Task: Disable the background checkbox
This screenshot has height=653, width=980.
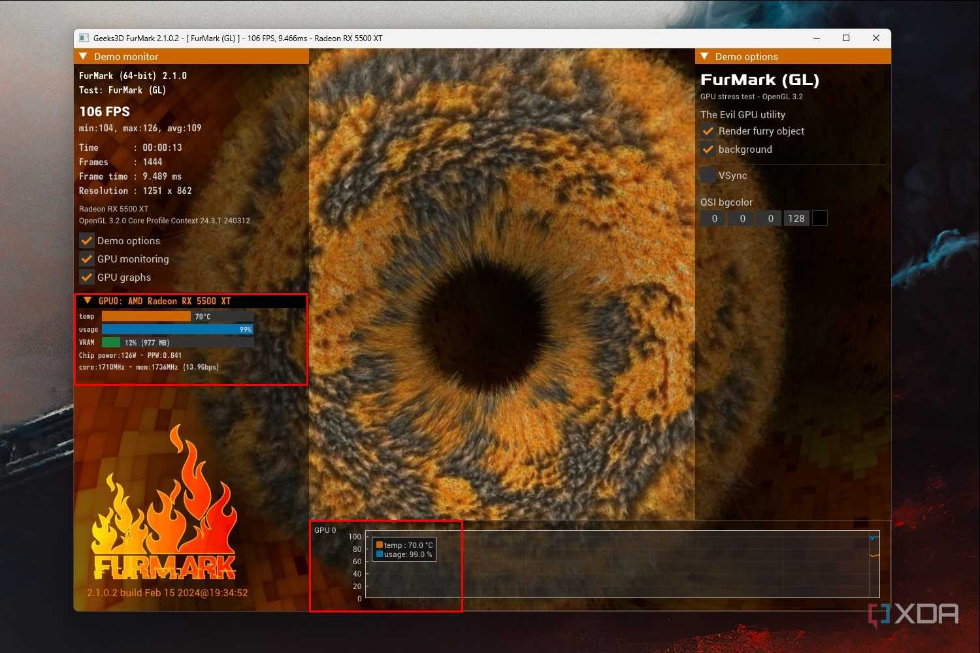Action: click(708, 149)
